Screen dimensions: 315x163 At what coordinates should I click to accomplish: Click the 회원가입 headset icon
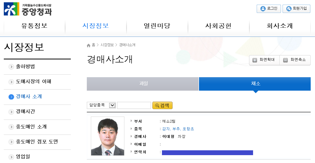289,9
